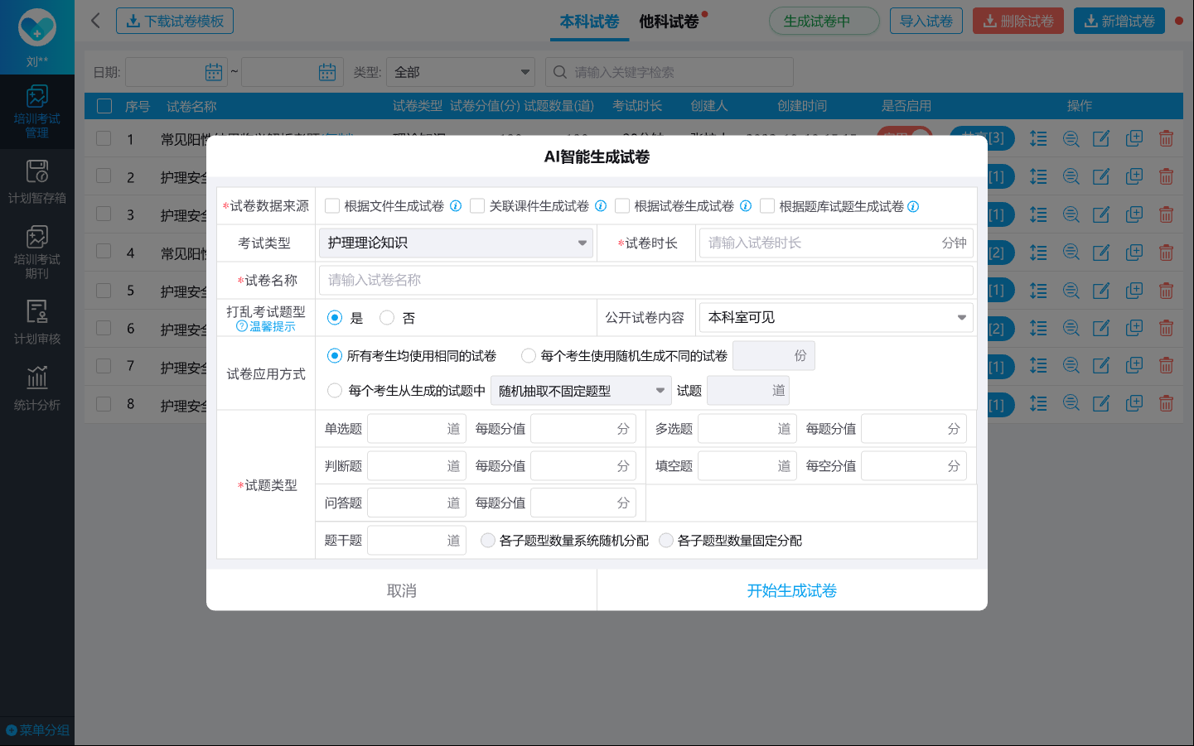Viewport: 1194px width, 746px height.
Task: Expand the 考试类型 dropdown
Action: 456,243
